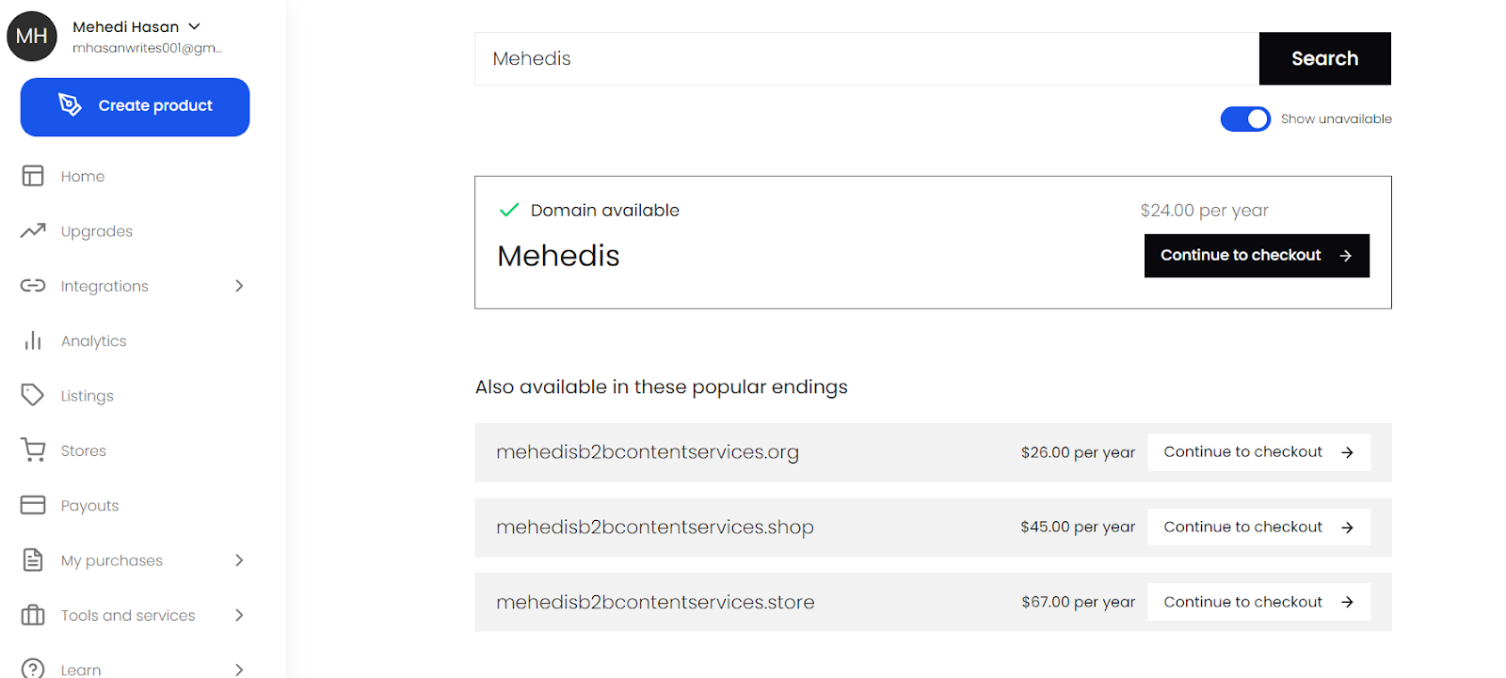Disable the Show unavailable toggle

pyautogui.click(x=1244, y=118)
